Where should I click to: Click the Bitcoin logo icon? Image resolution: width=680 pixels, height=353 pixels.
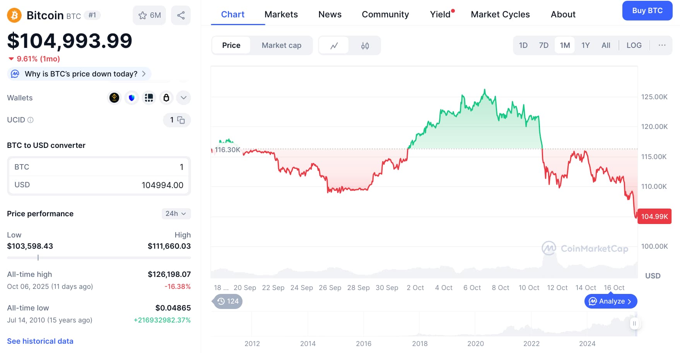point(14,15)
